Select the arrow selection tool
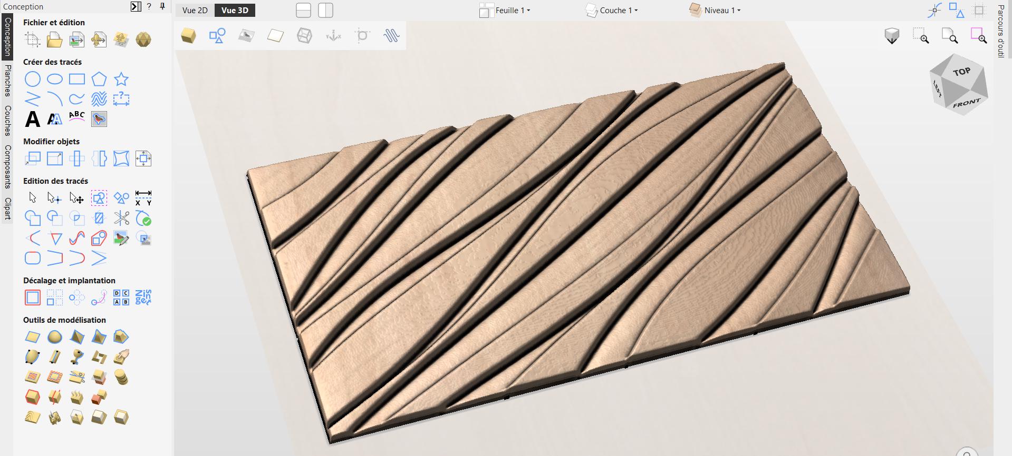This screenshot has height=456, width=1012. click(x=33, y=198)
